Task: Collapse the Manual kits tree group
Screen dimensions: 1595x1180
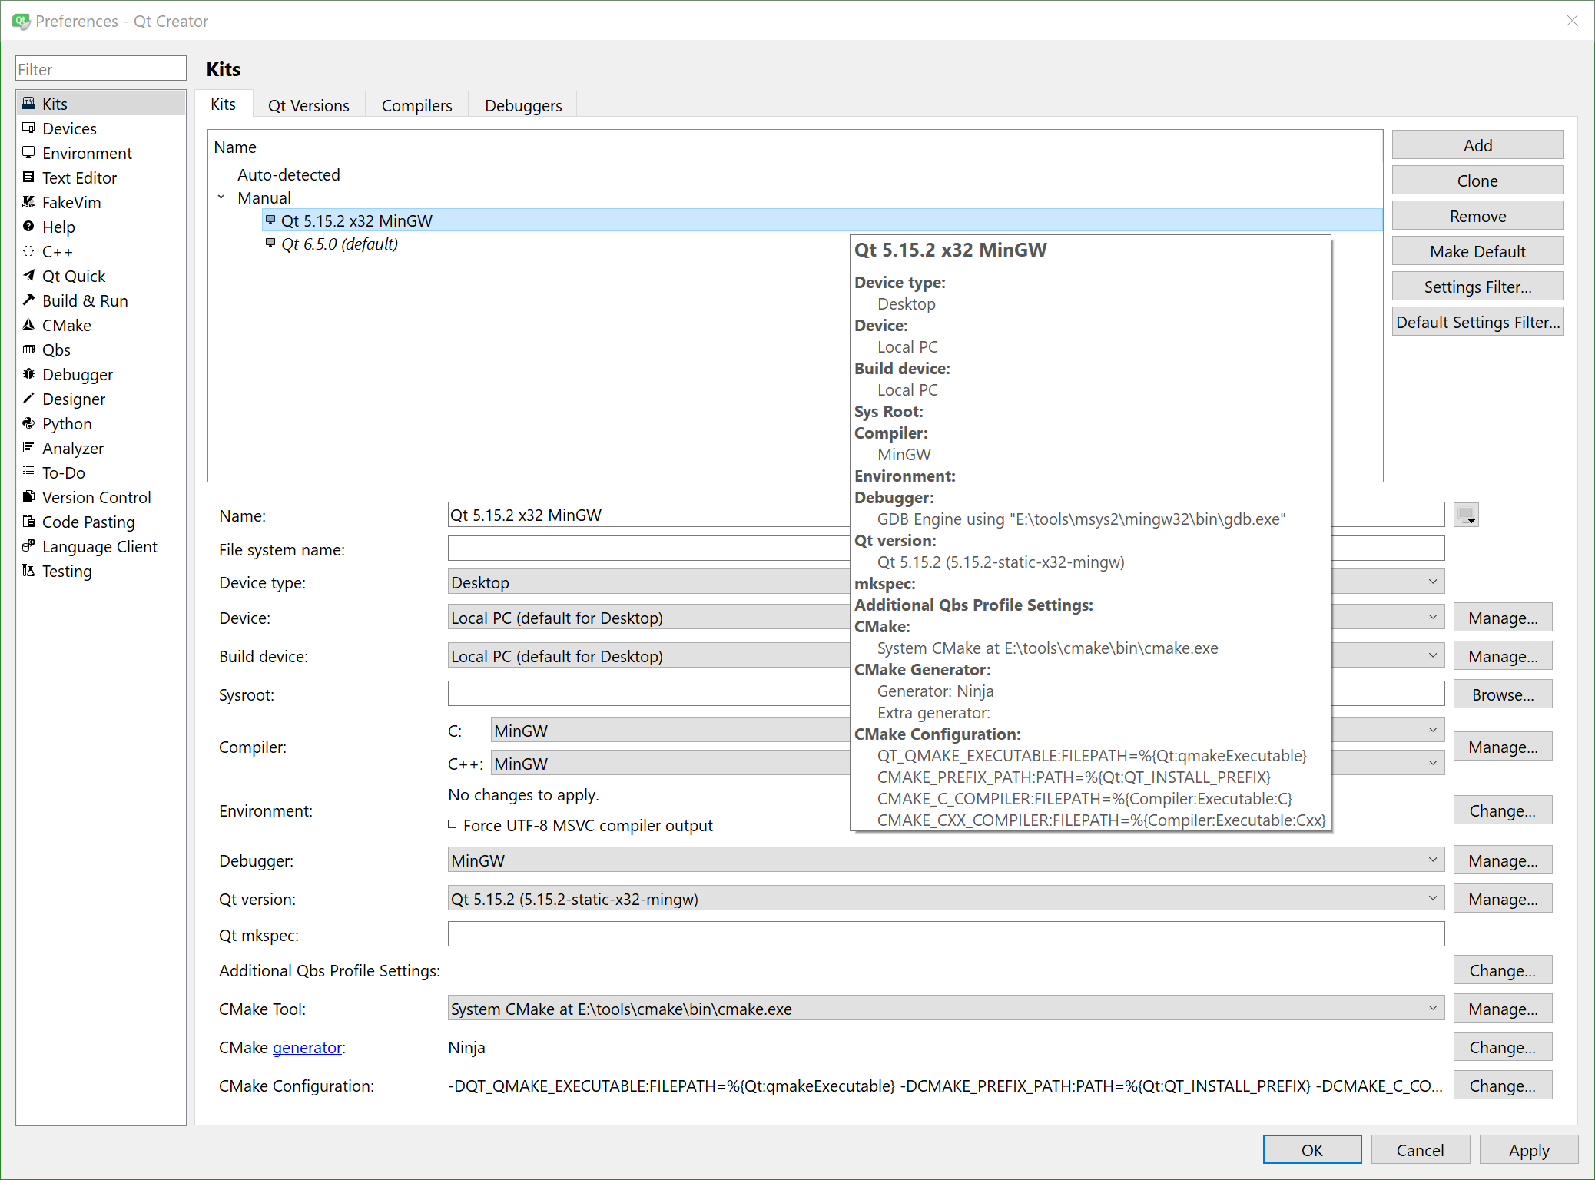Action: [221, 197]
